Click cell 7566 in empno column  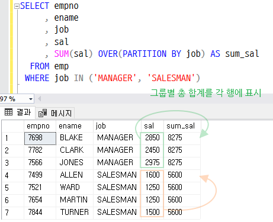tap(40, 163)
